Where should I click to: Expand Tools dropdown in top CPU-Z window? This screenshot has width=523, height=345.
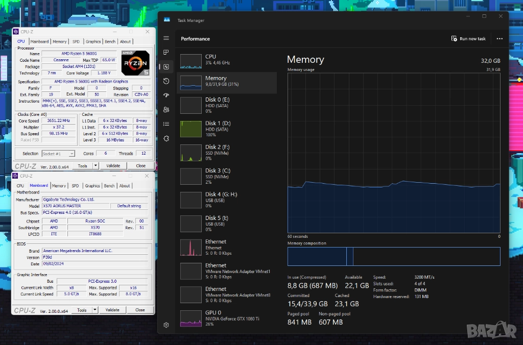[x=95, y=166]
